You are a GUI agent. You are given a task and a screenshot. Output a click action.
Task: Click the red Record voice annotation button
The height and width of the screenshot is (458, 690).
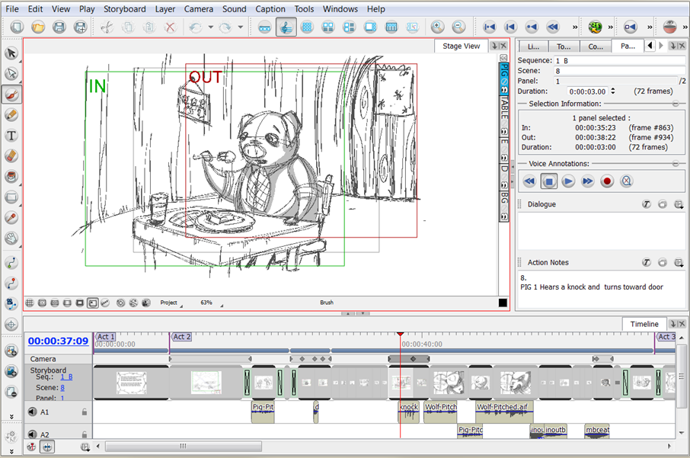607,181
